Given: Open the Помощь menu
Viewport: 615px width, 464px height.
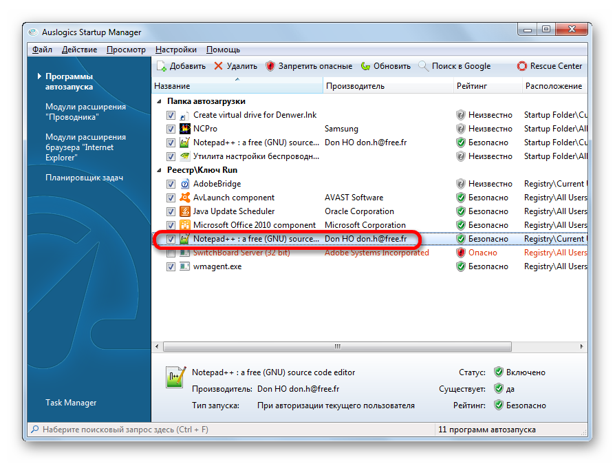Looking at the screenshot, I should coord(223,50).
